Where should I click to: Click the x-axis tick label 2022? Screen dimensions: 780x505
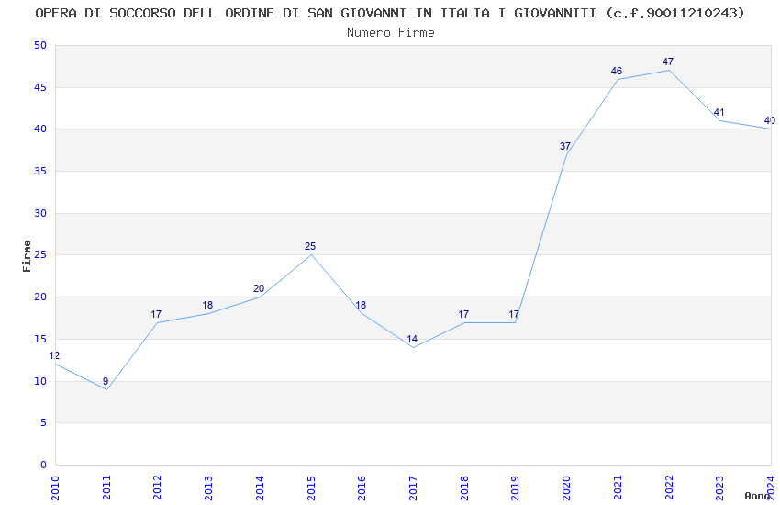[669, 488]
